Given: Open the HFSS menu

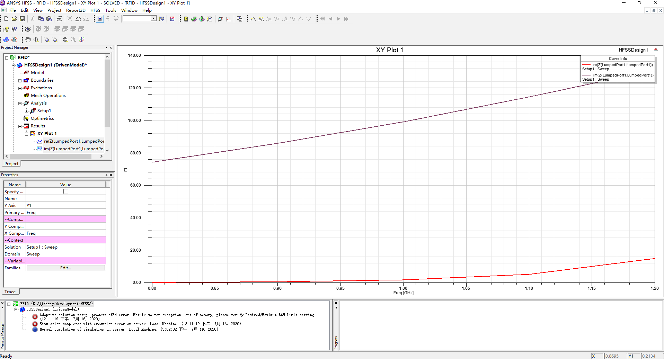Looking at the screenshot, I should pyautogui.click(x=95, y=10).
